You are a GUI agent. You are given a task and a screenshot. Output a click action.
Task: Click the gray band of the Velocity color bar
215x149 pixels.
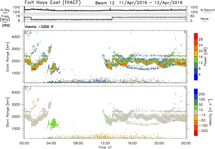(196, 112)
